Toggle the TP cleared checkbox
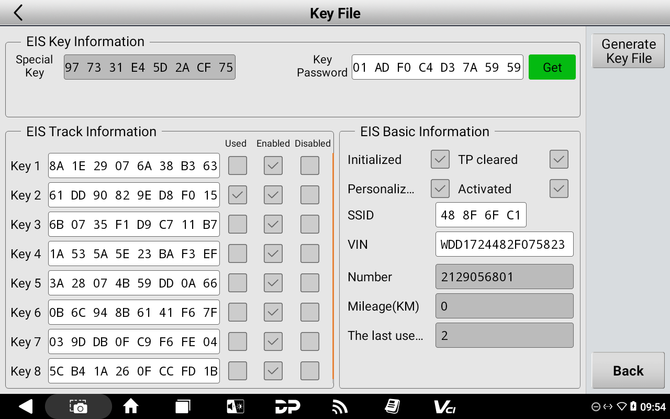670x419 pixels. click(559, 160)
